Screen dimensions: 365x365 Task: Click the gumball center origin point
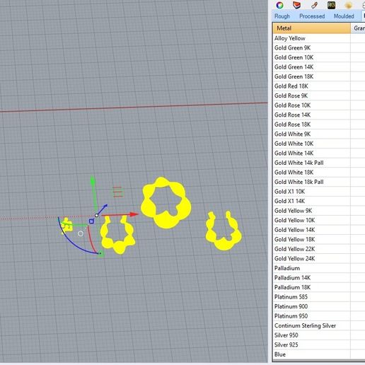[x=96, y=215]
